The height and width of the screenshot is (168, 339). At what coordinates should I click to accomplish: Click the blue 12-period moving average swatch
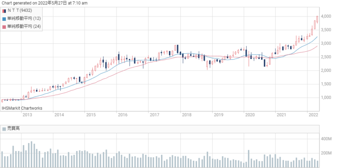tap(4, 19)
